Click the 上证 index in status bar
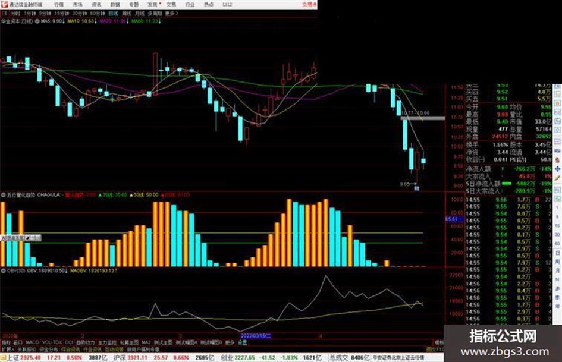 click(x=13, y=358)
